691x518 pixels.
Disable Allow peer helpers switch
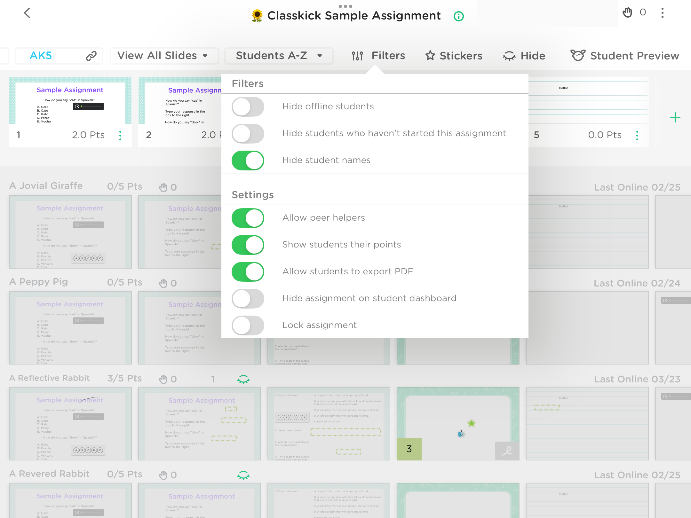point(248,218)
